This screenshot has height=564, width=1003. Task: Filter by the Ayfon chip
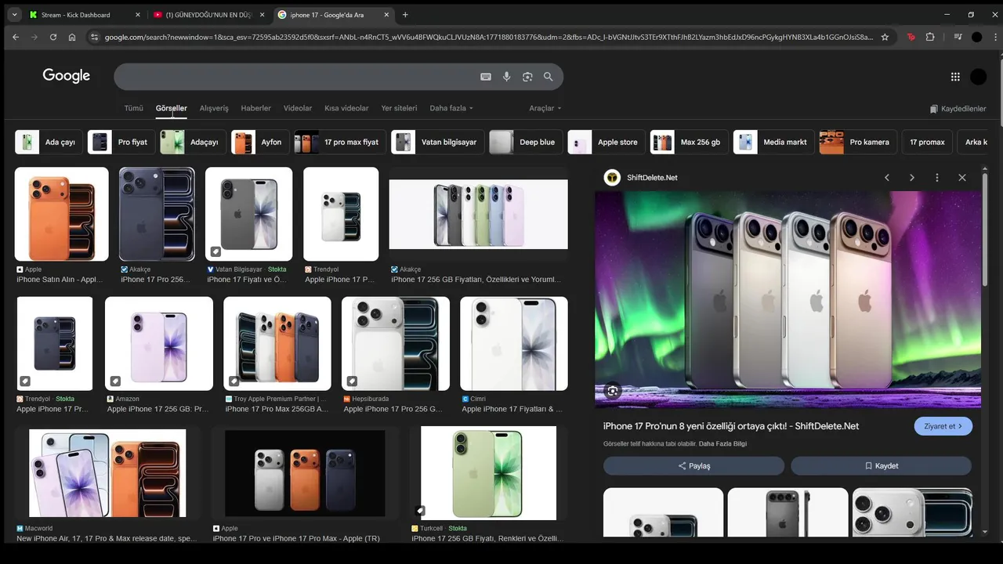[x=260, y=142]
